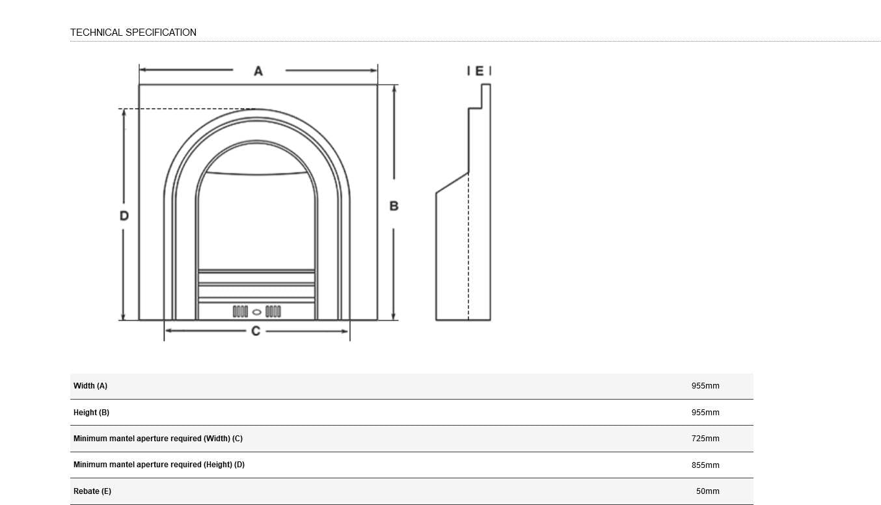Click the letter C aperture width label
The width and height of the screenshot is (881, 505).
[256, 331]
